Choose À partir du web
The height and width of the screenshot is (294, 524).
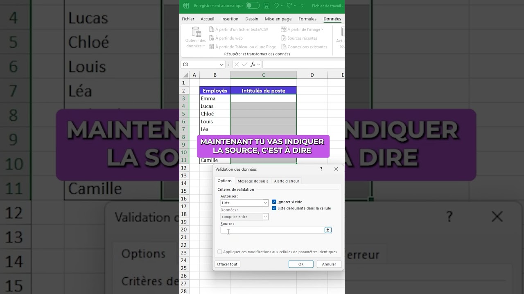click(x=226, y=38)
